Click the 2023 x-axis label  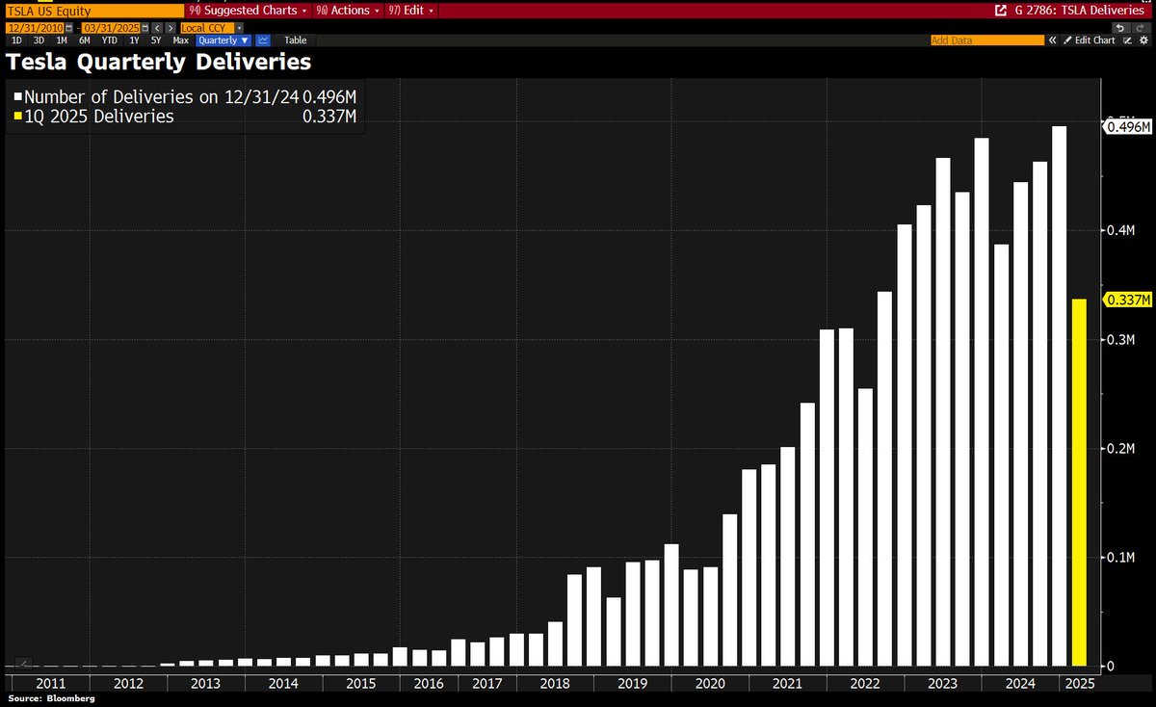pos(942,683)
